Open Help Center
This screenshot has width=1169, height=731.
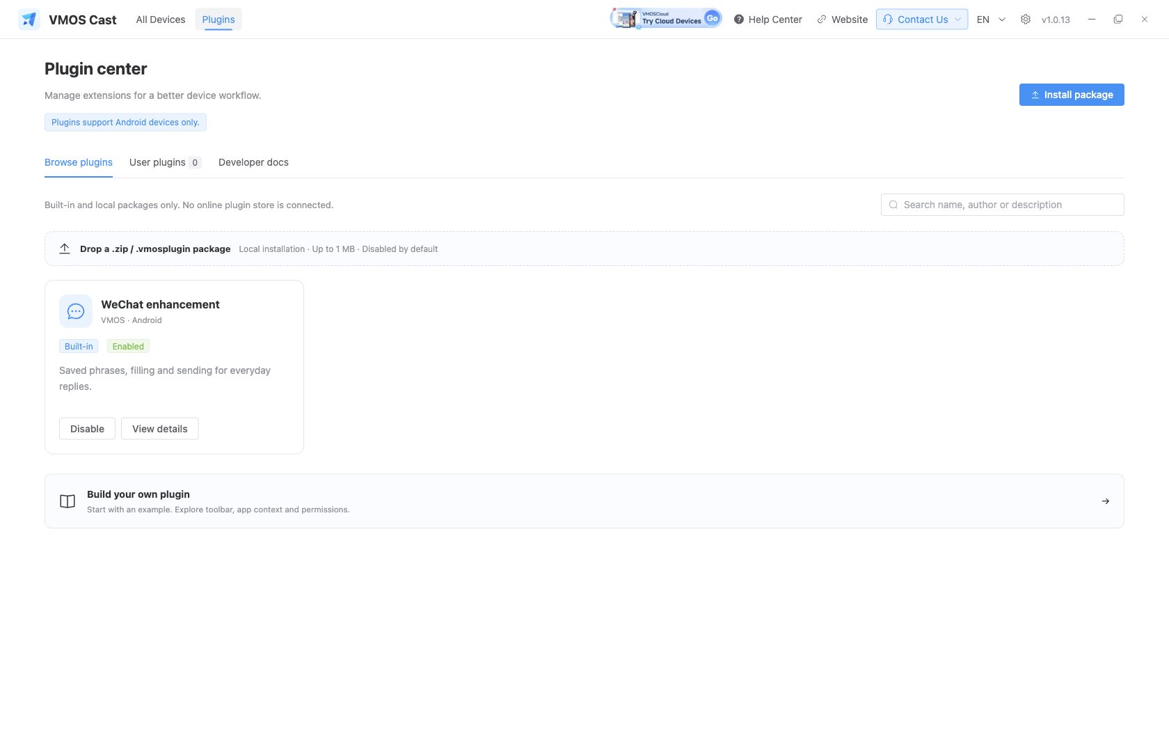[x=768, y=19]
